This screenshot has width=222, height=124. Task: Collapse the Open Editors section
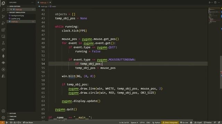[15, 6]
